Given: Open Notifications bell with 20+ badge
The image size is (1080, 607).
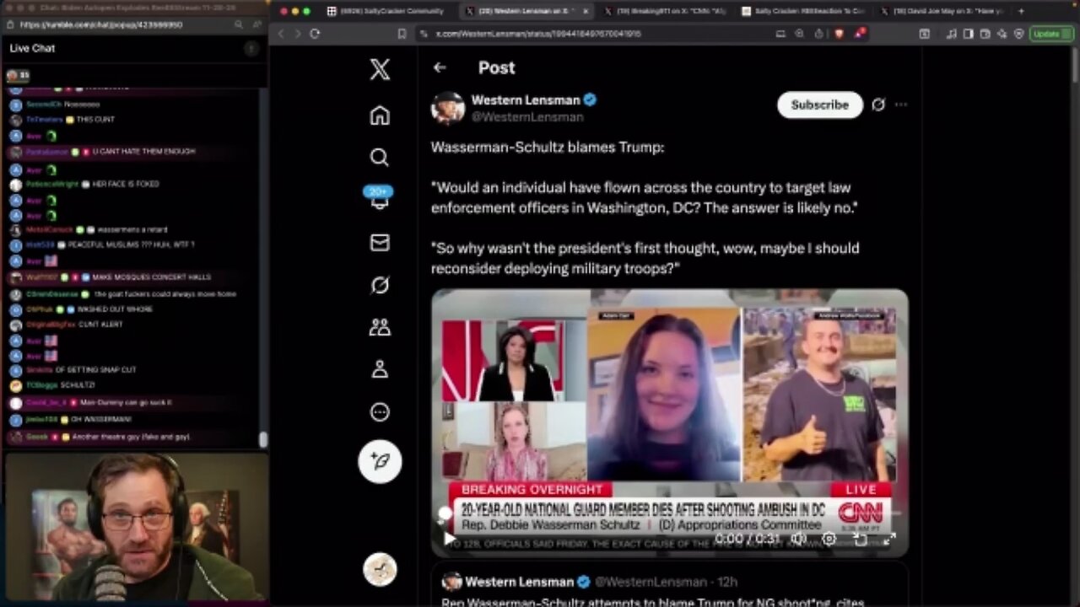Looking at the screenshot, I should coord(380,199).
